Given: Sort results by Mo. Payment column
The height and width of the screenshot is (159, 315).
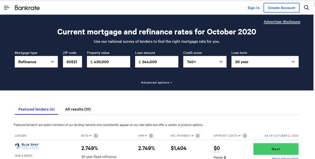Looking at the screenshot, I should click(x=182, y=135).
